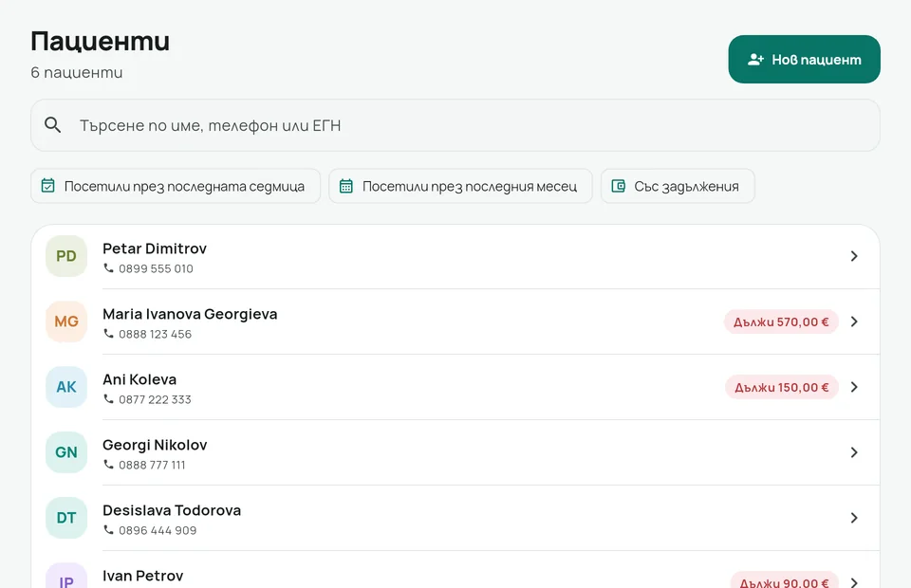Click phone number 0888 123 456
Viewport: 911px width, 588px height.
pos(155,335)
